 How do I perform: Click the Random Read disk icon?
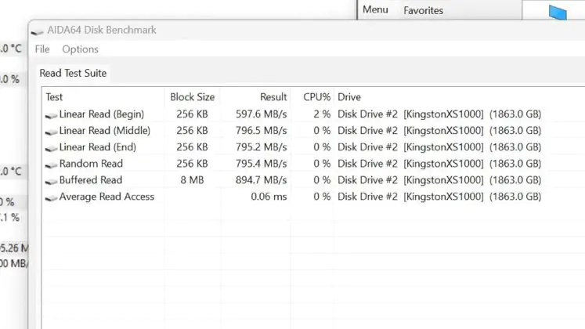click(51, 164)
